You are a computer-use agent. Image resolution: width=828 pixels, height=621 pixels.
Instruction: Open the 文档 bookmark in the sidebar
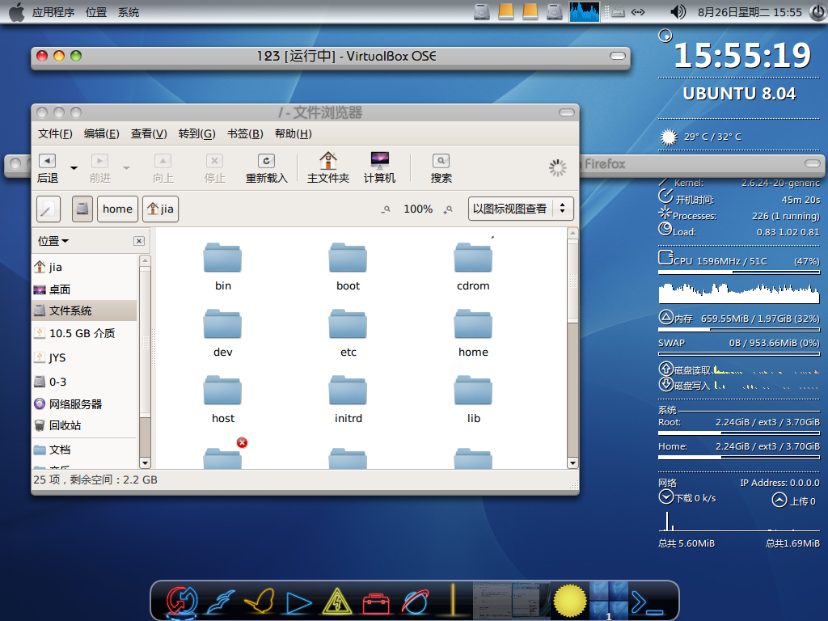pyautogui.click(x=84, y=450)
